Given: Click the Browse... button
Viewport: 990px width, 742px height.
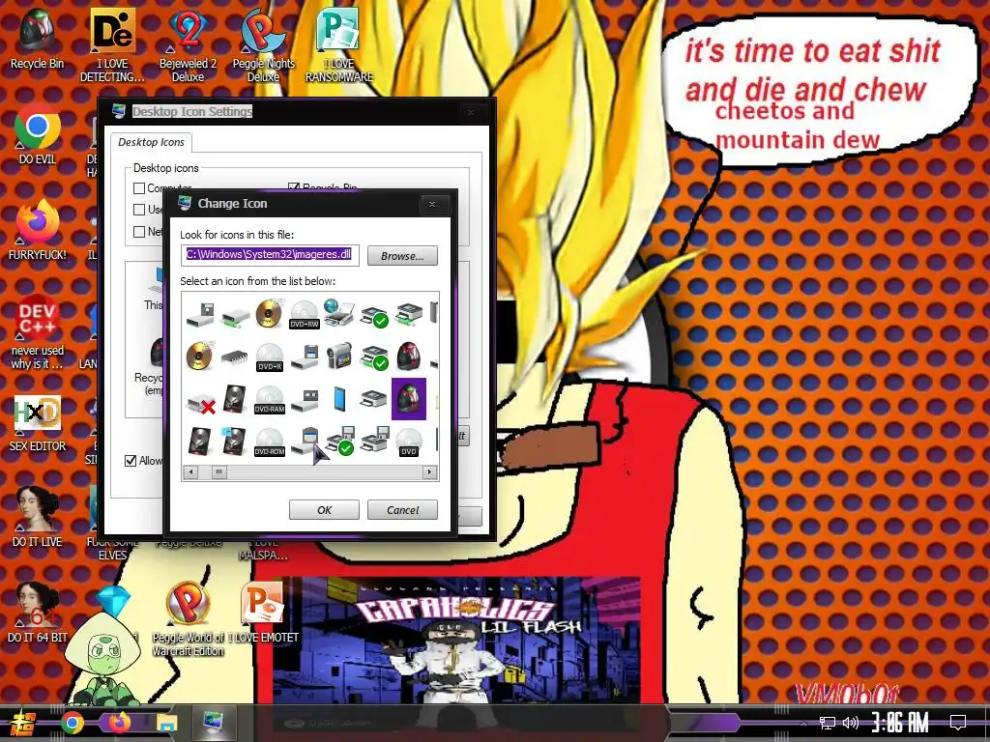Looking at the screenshot, I should pos(402,255).
